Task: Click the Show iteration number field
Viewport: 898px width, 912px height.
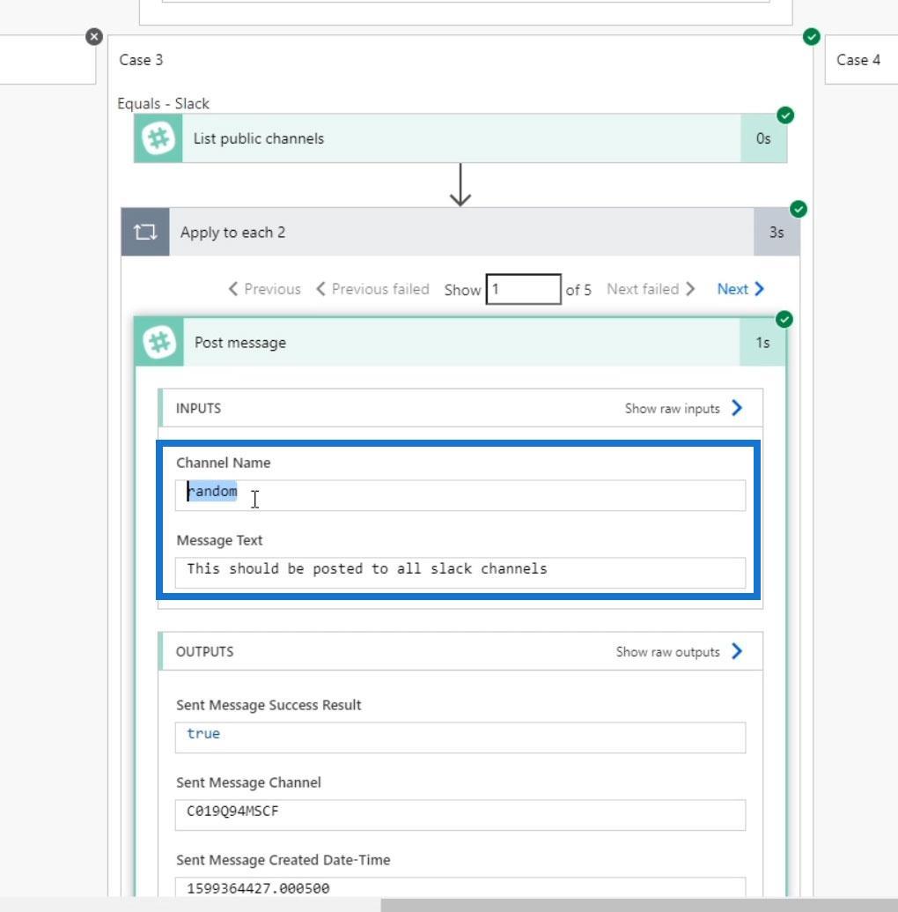Action: click(523, 289)
